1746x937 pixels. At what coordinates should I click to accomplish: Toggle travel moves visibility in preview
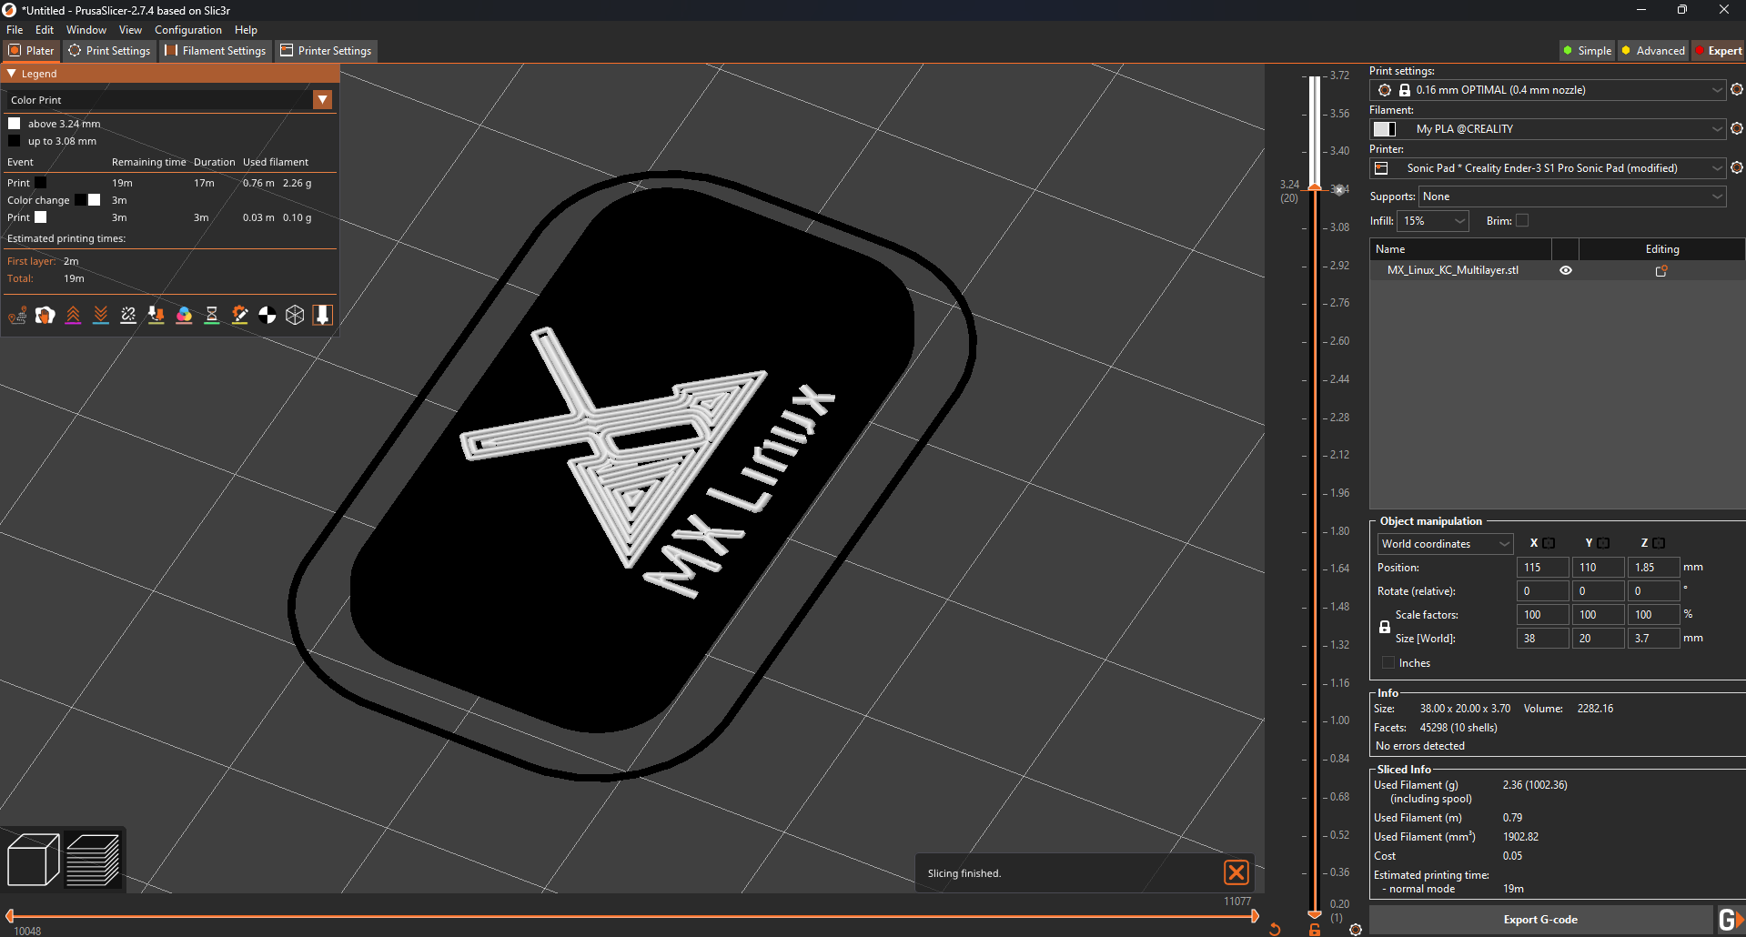click(18, 315)
